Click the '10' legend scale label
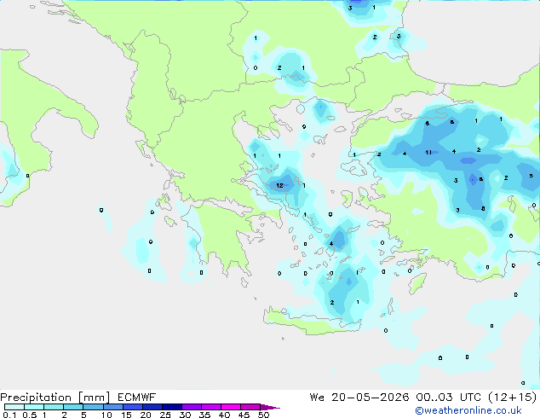 [106, 415]
